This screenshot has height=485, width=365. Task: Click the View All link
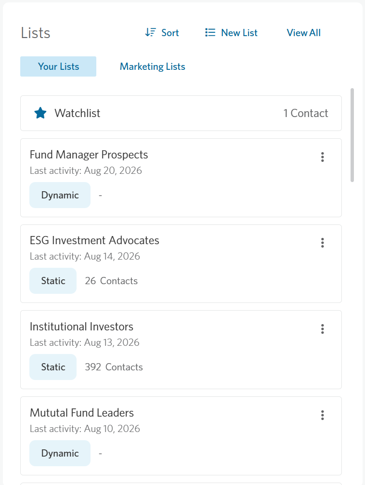(303, 33)
